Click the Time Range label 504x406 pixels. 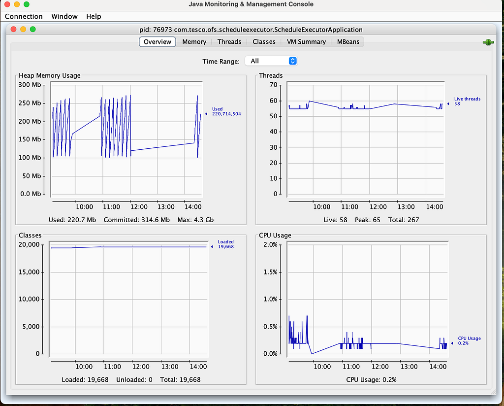pyautogui.click(x=221, y=61)
